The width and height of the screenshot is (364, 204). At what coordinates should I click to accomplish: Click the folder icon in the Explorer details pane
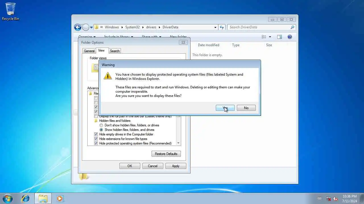[84, 177]
